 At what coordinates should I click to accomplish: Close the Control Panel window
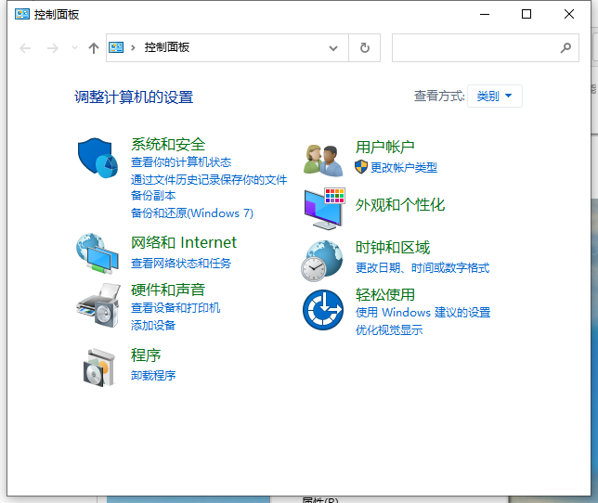pyautogui.click(x=568, y=15)
